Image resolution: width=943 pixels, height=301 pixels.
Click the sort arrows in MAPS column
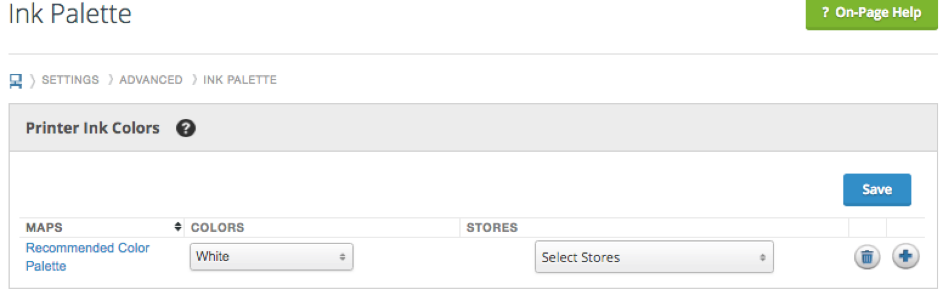(178, 227)
